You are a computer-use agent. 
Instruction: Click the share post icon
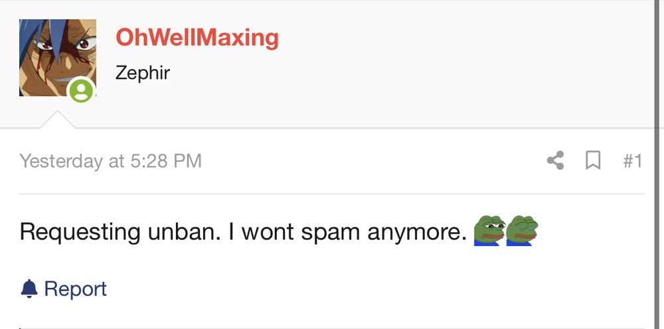(x=555, y=161)
